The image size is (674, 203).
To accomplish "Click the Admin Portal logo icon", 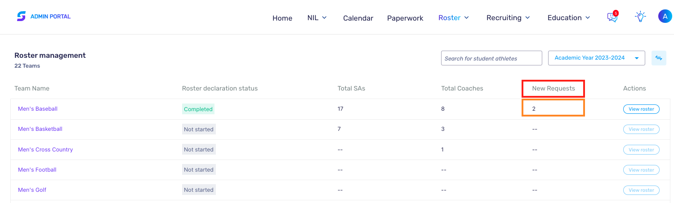I will click(21, 17).
